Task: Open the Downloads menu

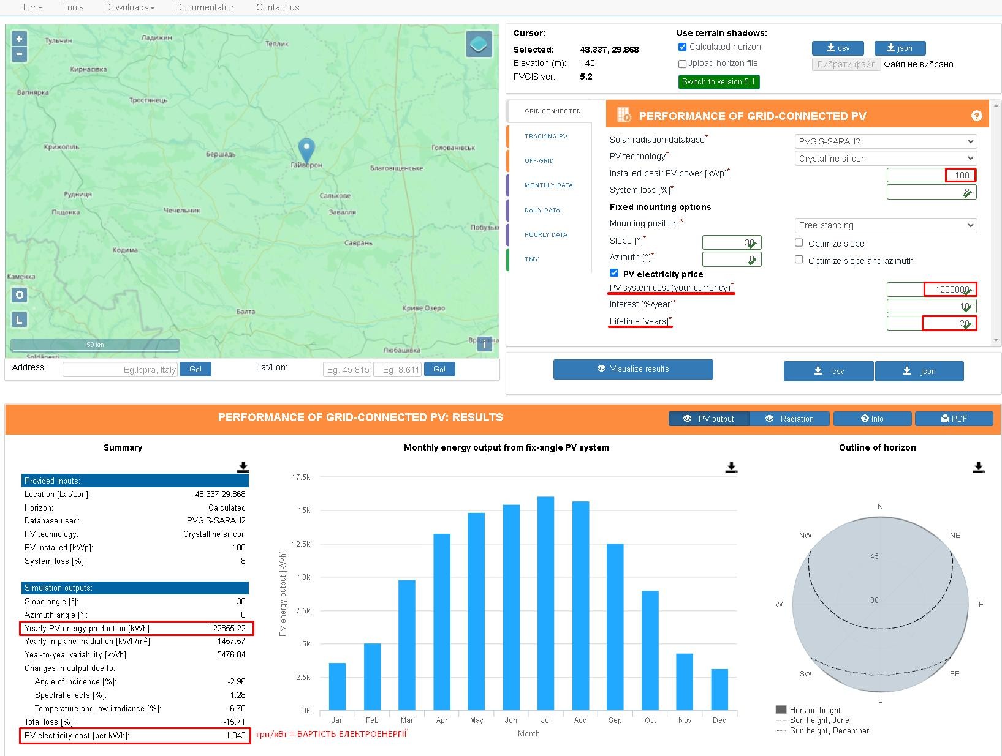Action: (x=129, y=7)
